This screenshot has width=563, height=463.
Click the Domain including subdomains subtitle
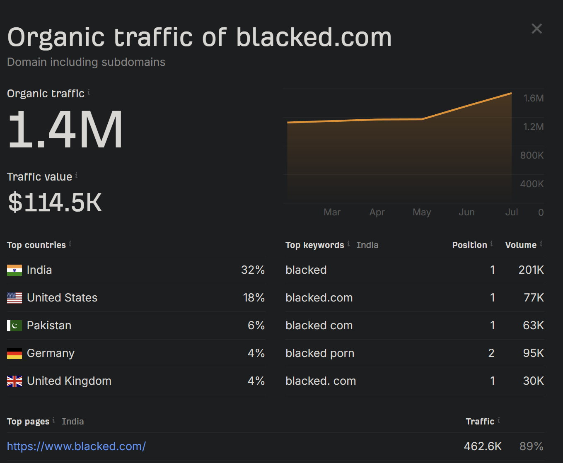(86, 62)
